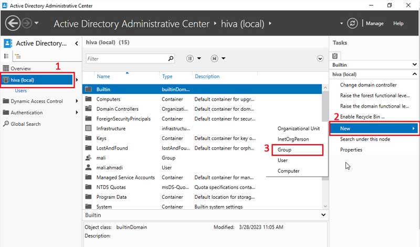Click Program Data folder icon
The height and width of the screenshot is (247, 420).
(x=88, y=197)
